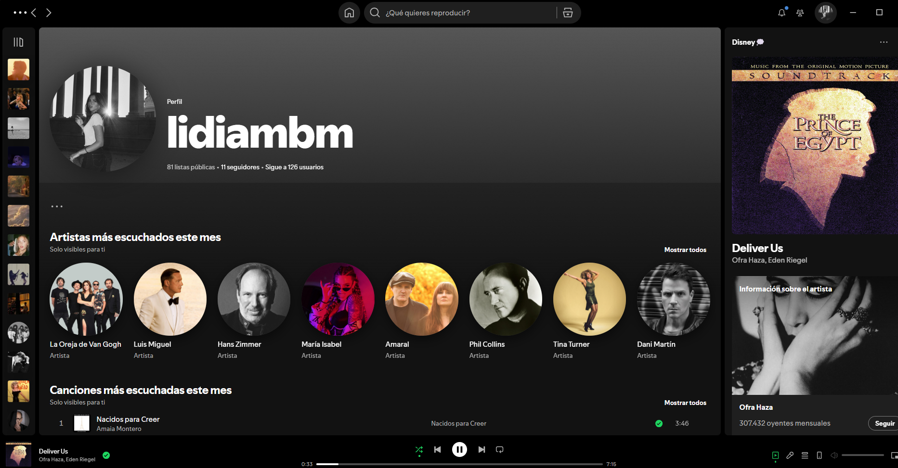Show all top artists this month
Viewport: 898px width, 468px height.
(x=685, y=250)
